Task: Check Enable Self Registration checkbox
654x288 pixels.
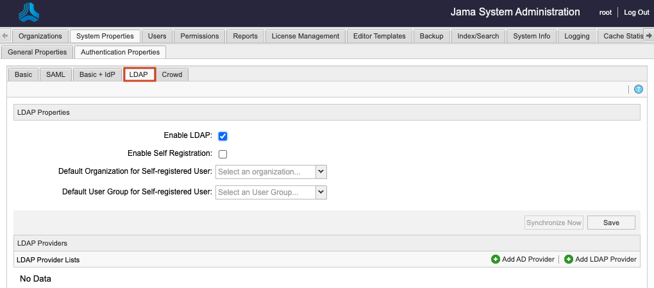Action: click(x=222, y=154)
